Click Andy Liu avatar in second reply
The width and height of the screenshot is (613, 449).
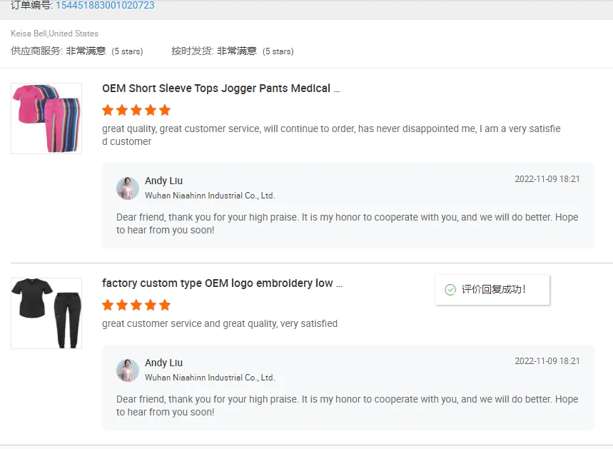pyautogui.click(x=128, y=370)
